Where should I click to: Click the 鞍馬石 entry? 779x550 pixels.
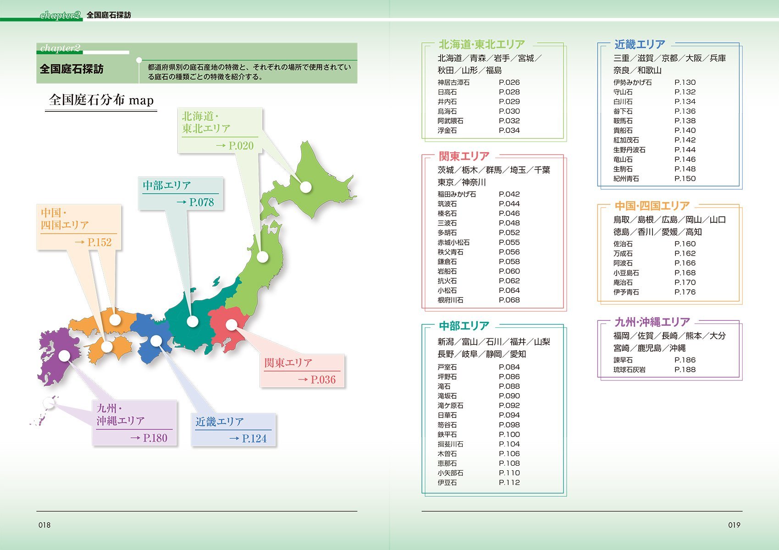[x=655, y=121]
